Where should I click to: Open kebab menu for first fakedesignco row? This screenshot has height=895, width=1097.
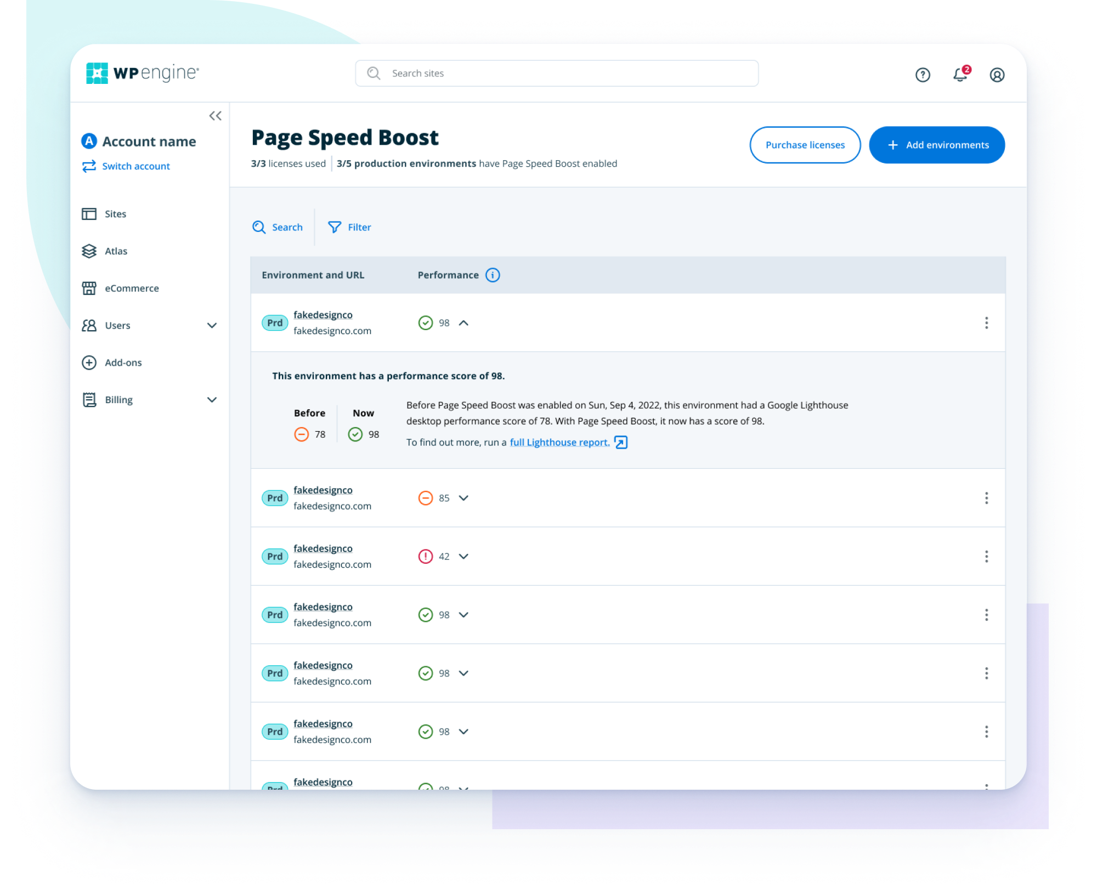[986, 323]
